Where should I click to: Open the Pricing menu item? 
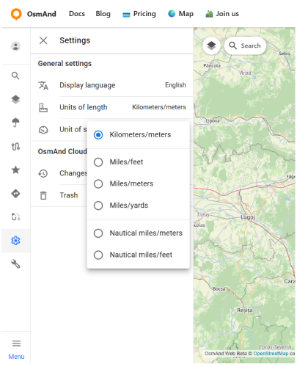click(x=139, y=14)
